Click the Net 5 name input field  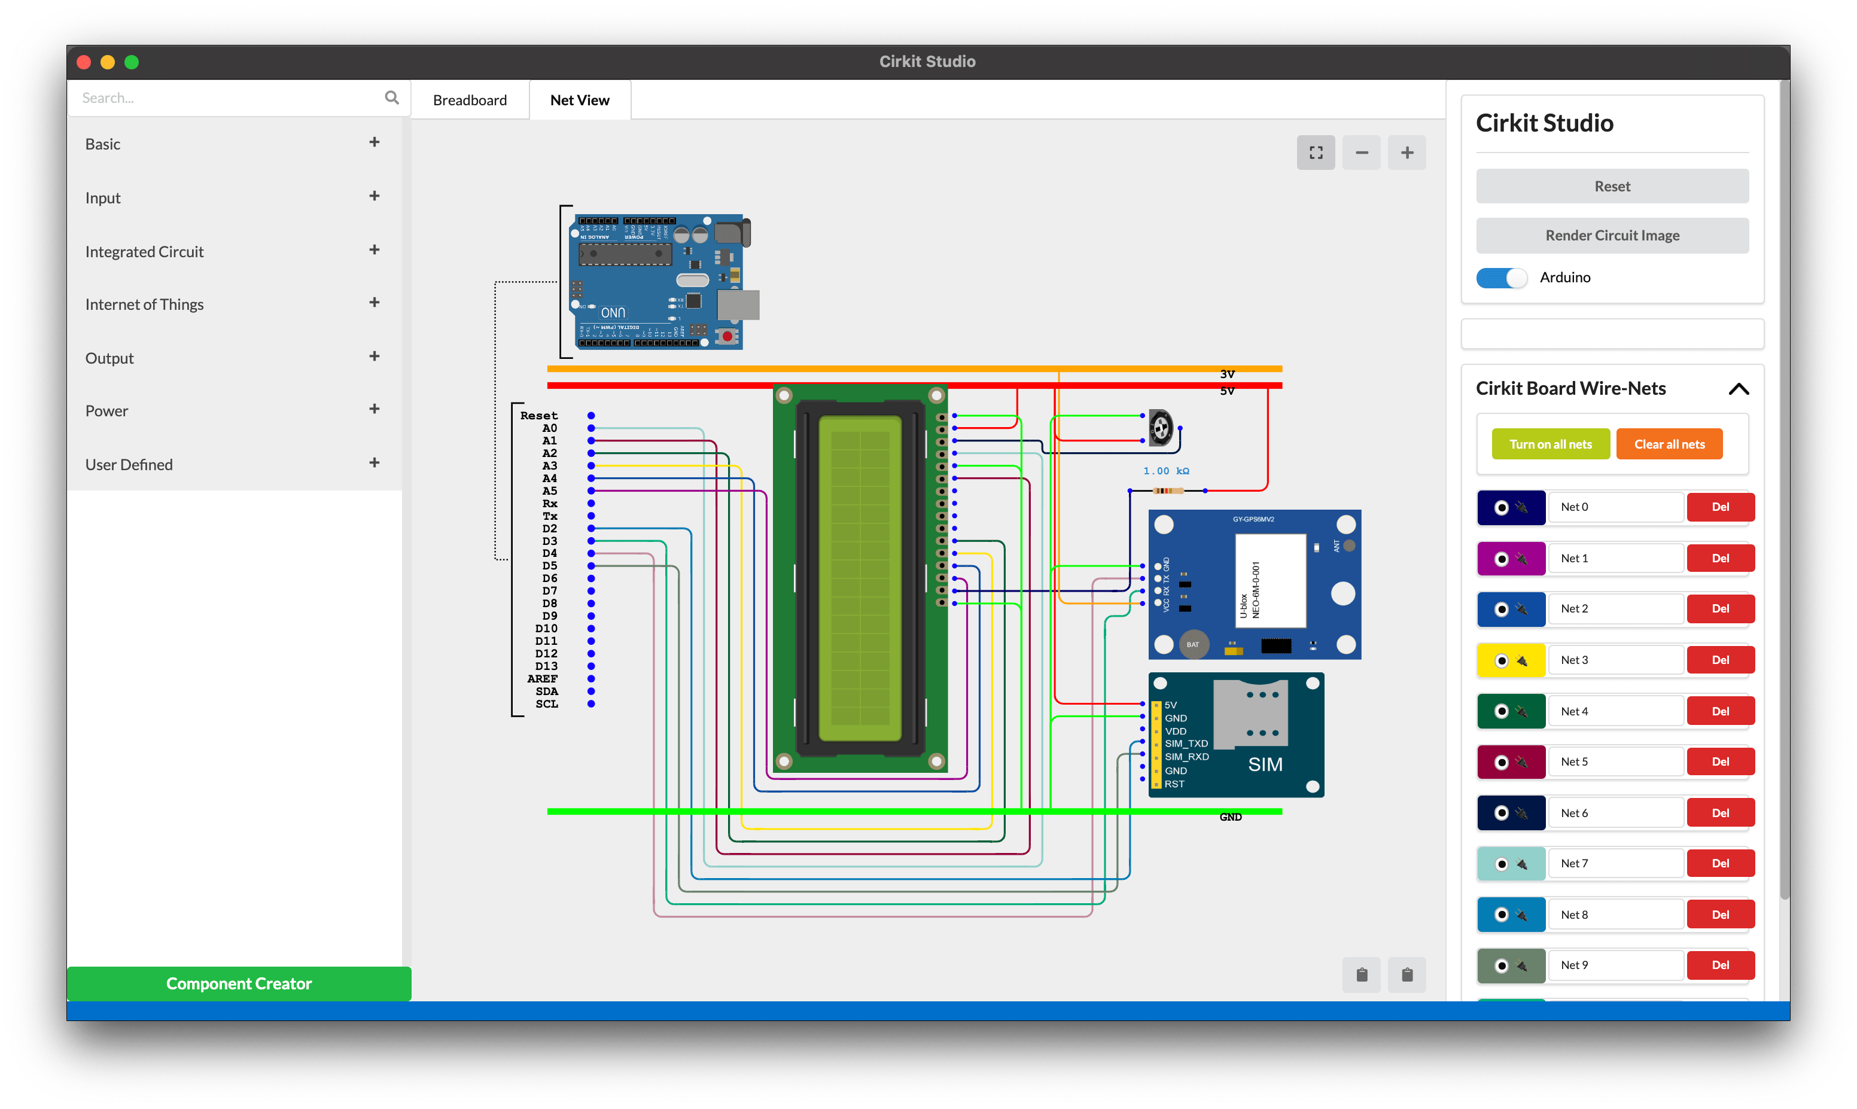click(x=1616, y=761)
